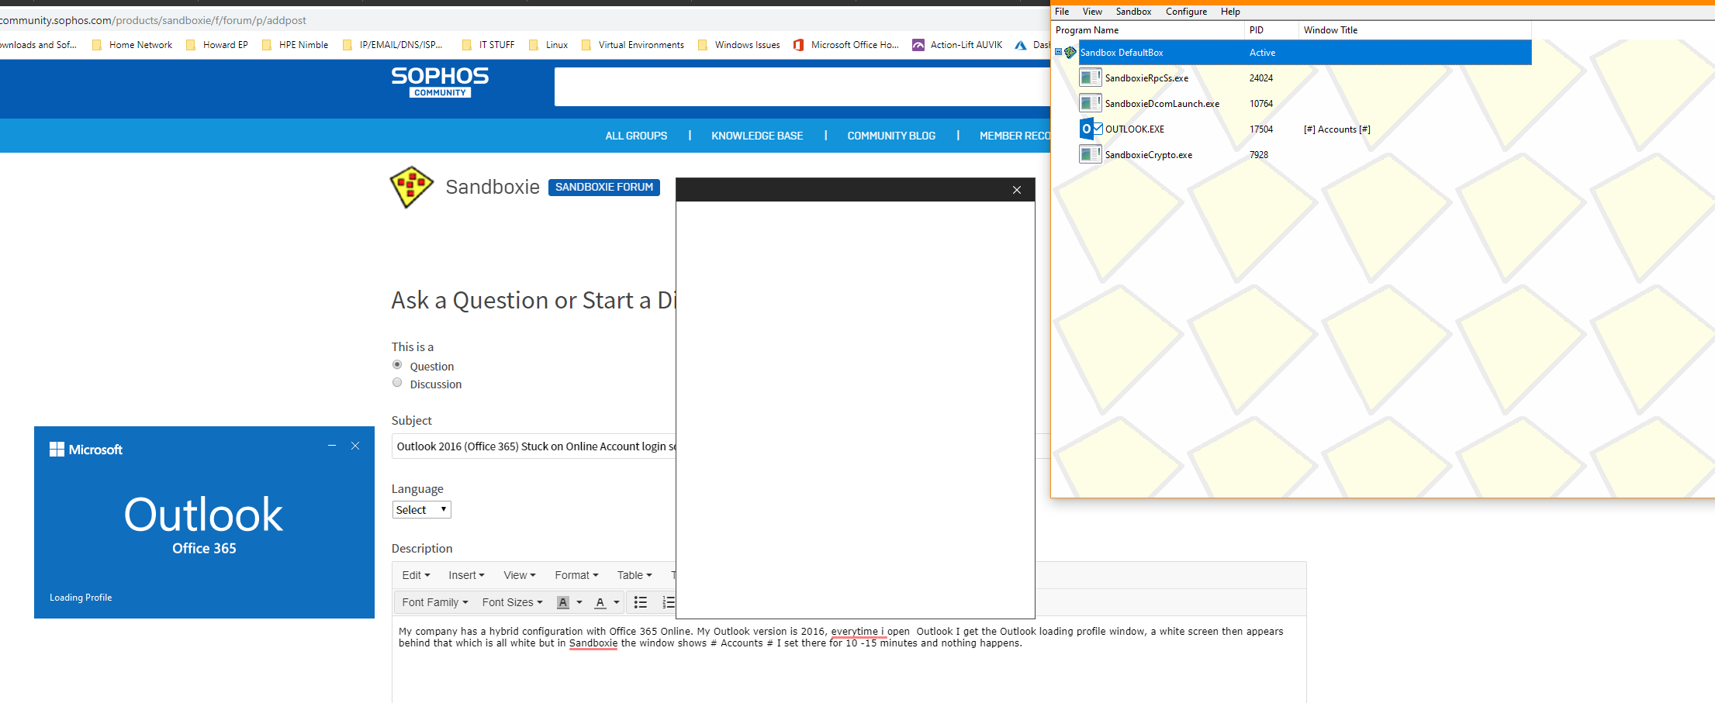Open the editor's View dropdown menu
1715x703 pixels.
[520, 575]
